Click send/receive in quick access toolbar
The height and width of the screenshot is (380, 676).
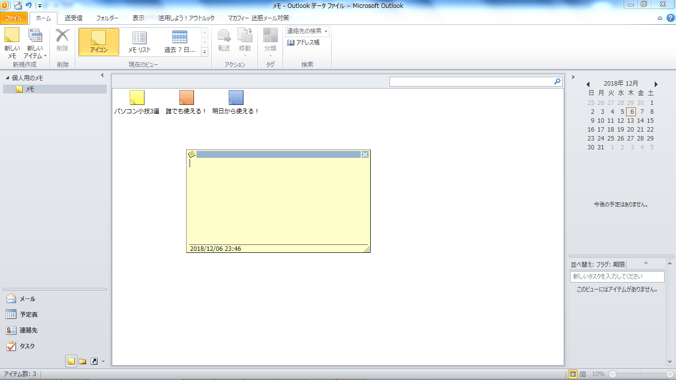[18, 5]
